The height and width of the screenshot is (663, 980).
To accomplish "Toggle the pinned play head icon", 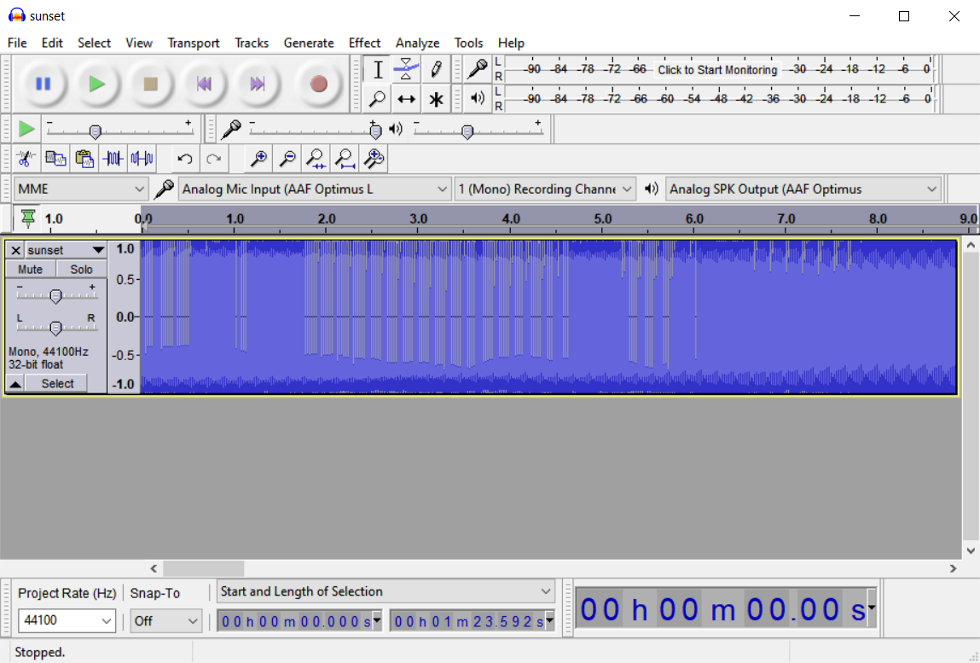I will pyautogui.click(x=28, y=218).
